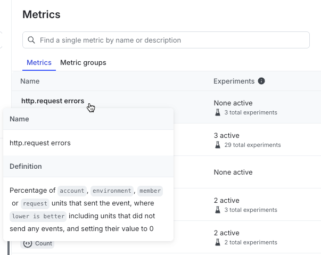Click the 'lower is better' tag

[x=38, y=216]
